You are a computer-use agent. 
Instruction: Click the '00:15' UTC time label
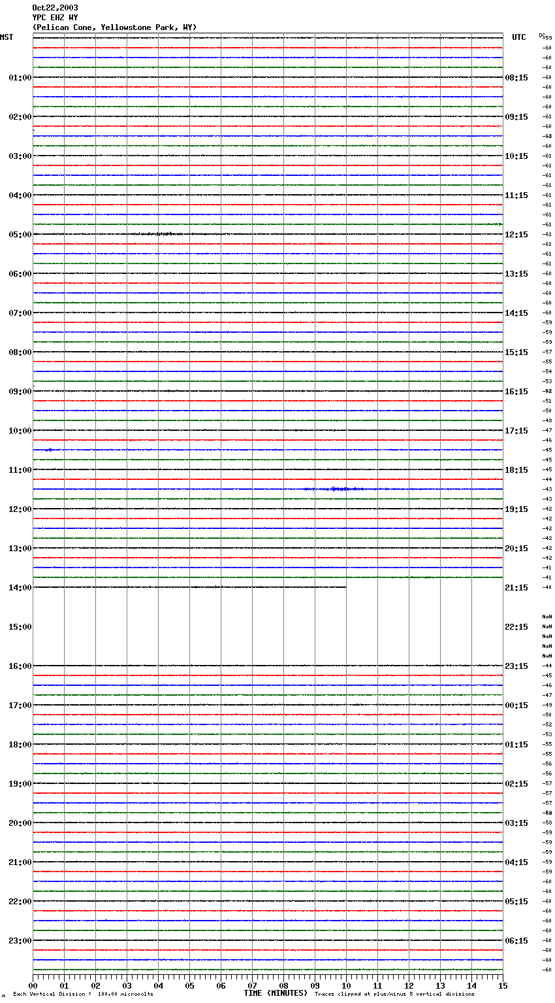[516, 705]
